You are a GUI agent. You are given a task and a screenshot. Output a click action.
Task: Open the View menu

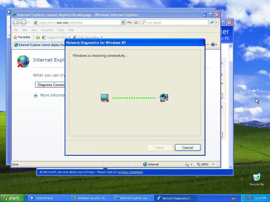point(34,30)
